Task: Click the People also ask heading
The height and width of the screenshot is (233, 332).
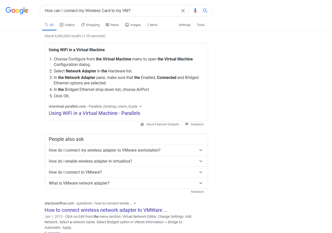Action: tap(66, 139)
